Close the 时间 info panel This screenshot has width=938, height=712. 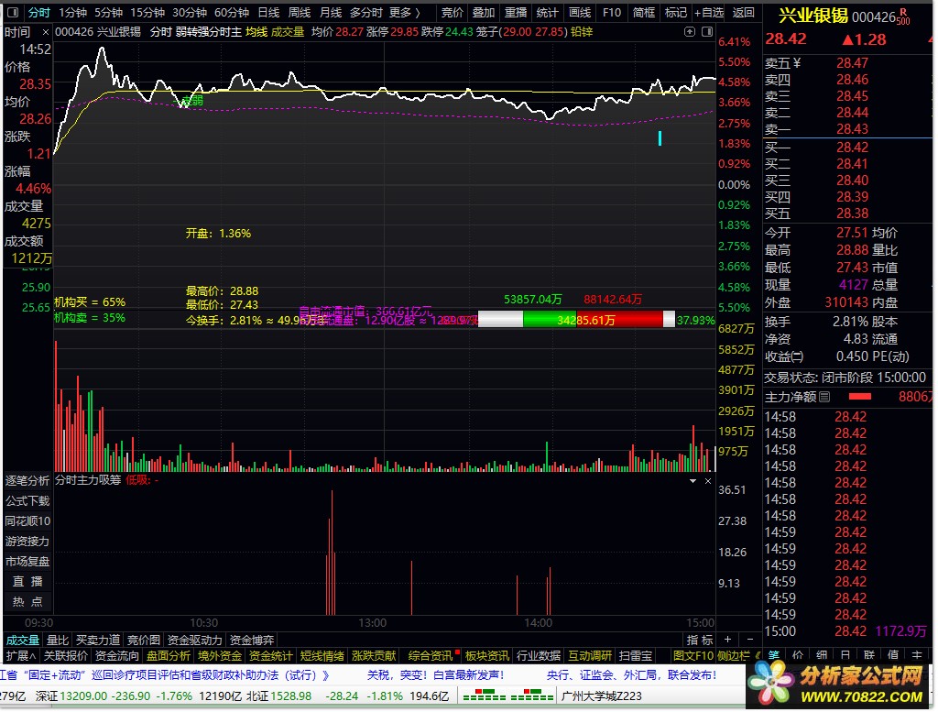tap(46, 32)
